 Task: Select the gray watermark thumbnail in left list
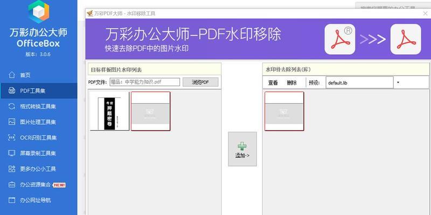151,111
